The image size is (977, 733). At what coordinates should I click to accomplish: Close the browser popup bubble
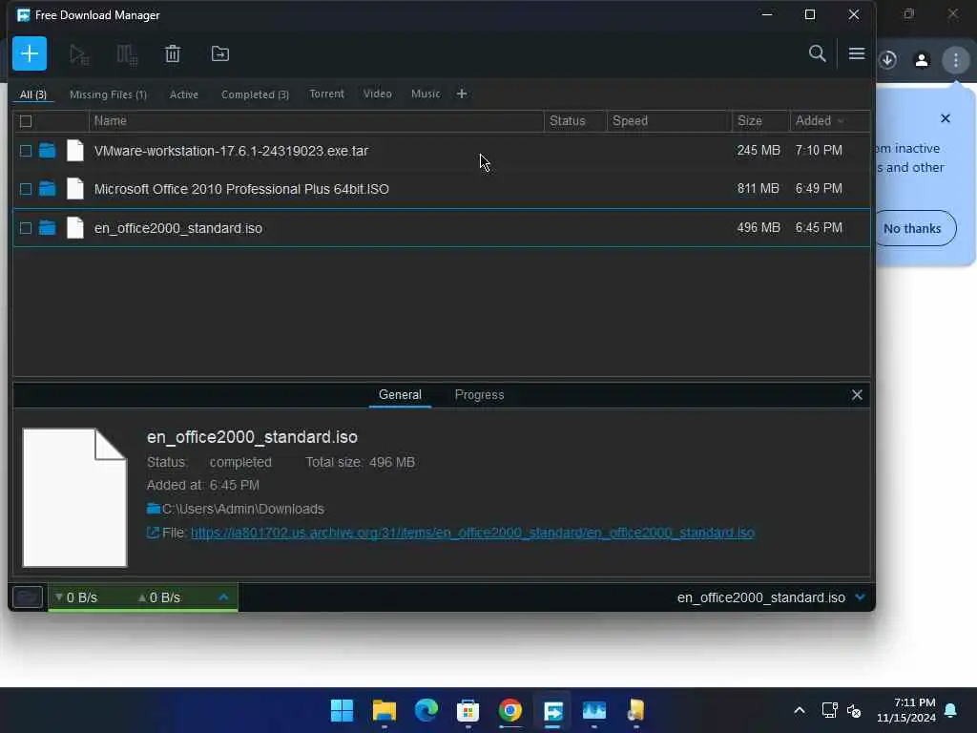click(946, 118)
